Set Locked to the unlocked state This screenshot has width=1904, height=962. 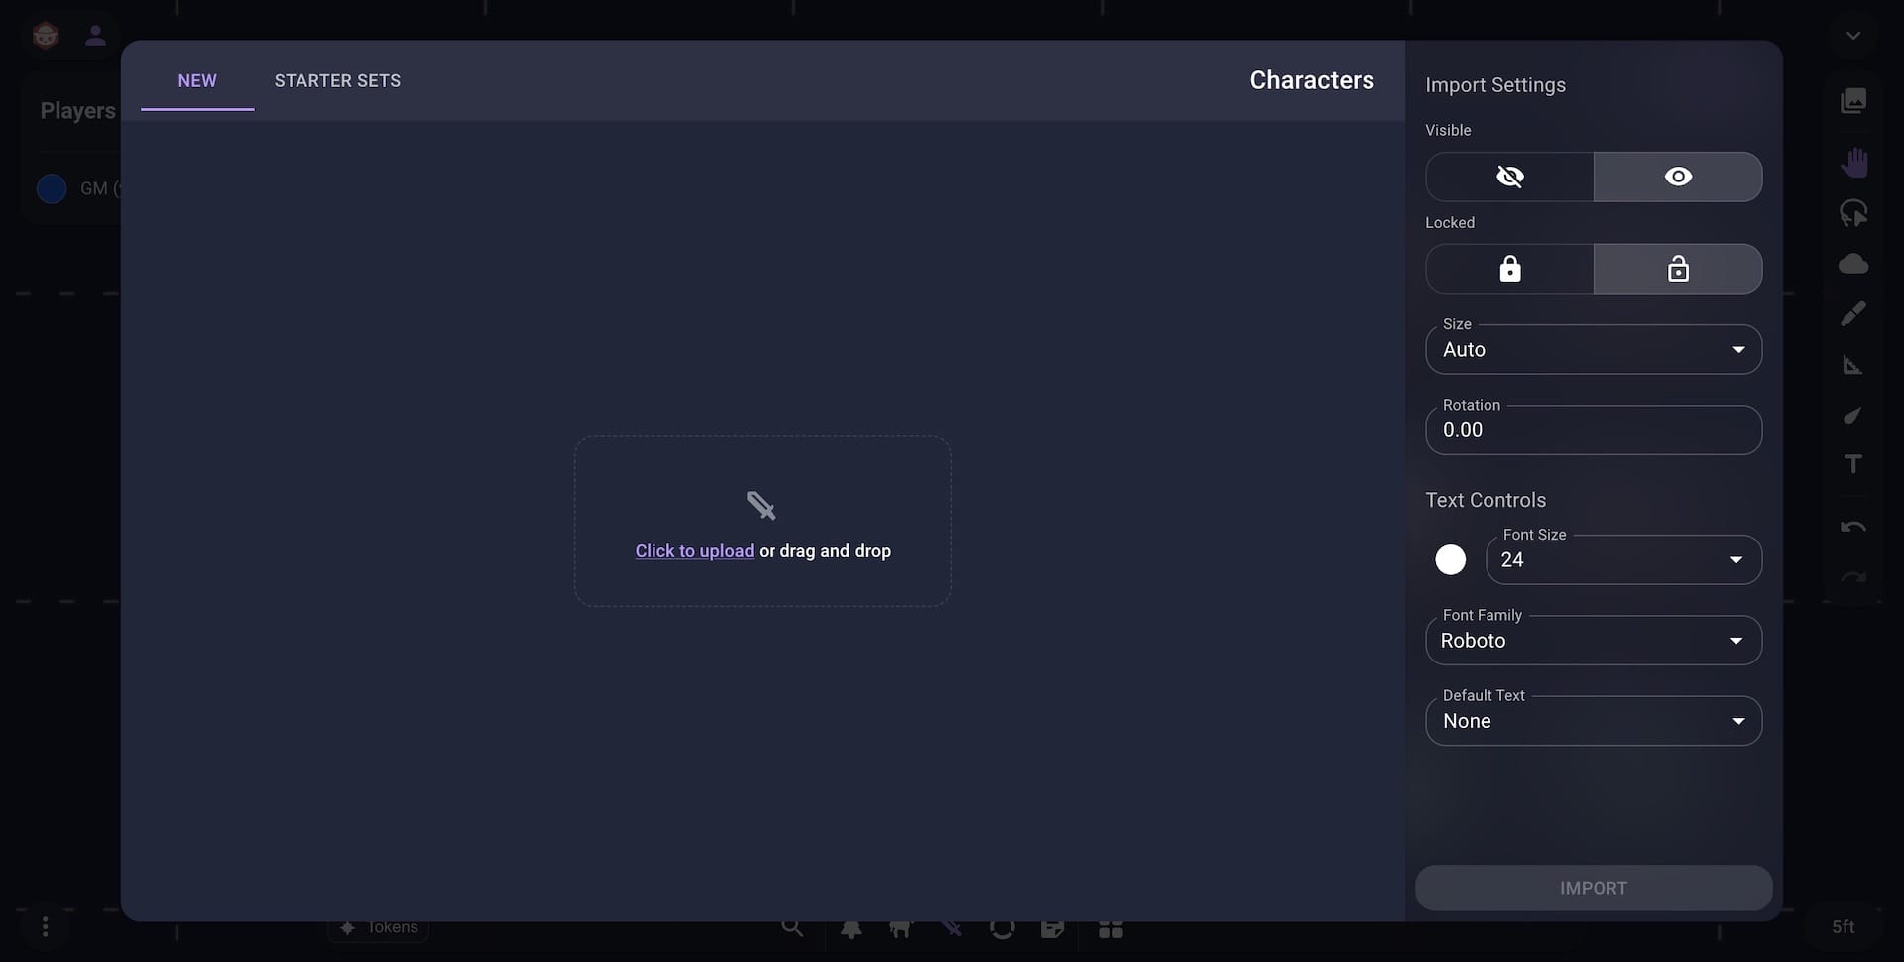coord(1679,269)
